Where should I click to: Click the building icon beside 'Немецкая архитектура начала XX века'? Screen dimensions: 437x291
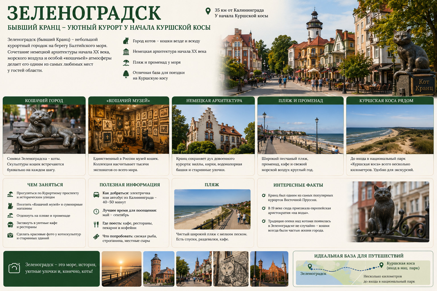click(x=126, y=52)
